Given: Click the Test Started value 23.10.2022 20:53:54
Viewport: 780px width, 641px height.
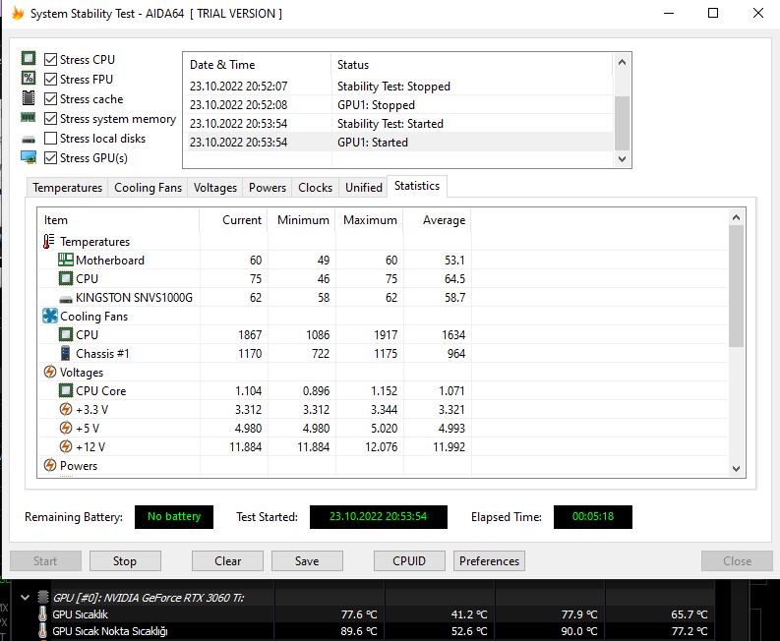Looking at the screenshot, I should [x=378, y=517].
